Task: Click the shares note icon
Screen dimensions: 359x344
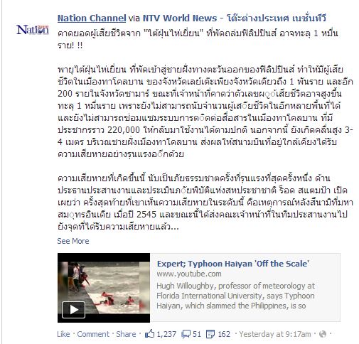Action: pyautogui.click(x=210, y=334)
